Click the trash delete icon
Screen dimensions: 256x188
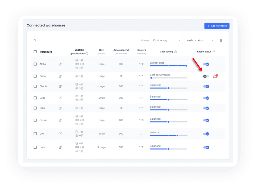[x=221, y=41]
